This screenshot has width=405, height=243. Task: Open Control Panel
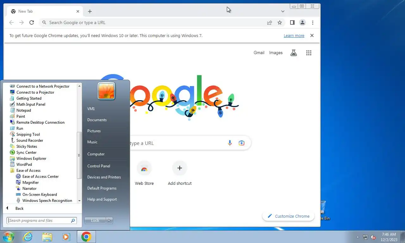click(x=99, y=166)
